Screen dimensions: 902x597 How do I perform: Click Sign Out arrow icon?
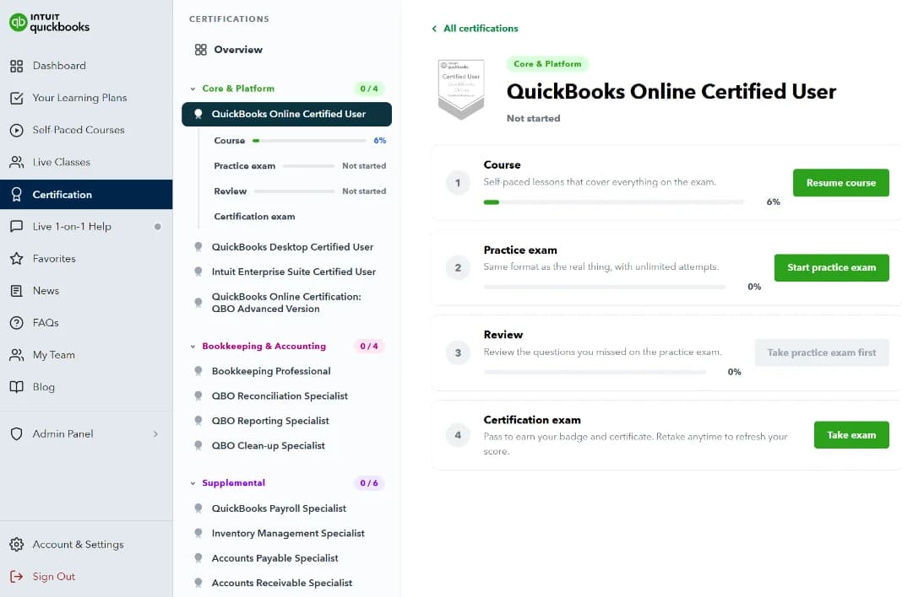[17, 576]
